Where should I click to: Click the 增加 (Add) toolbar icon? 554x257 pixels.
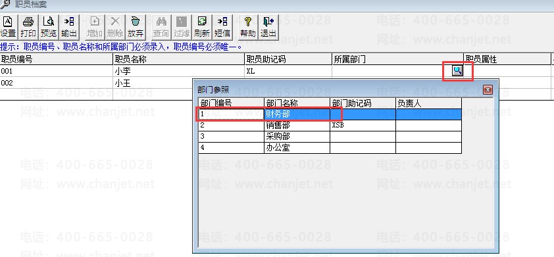click(95, 27)
